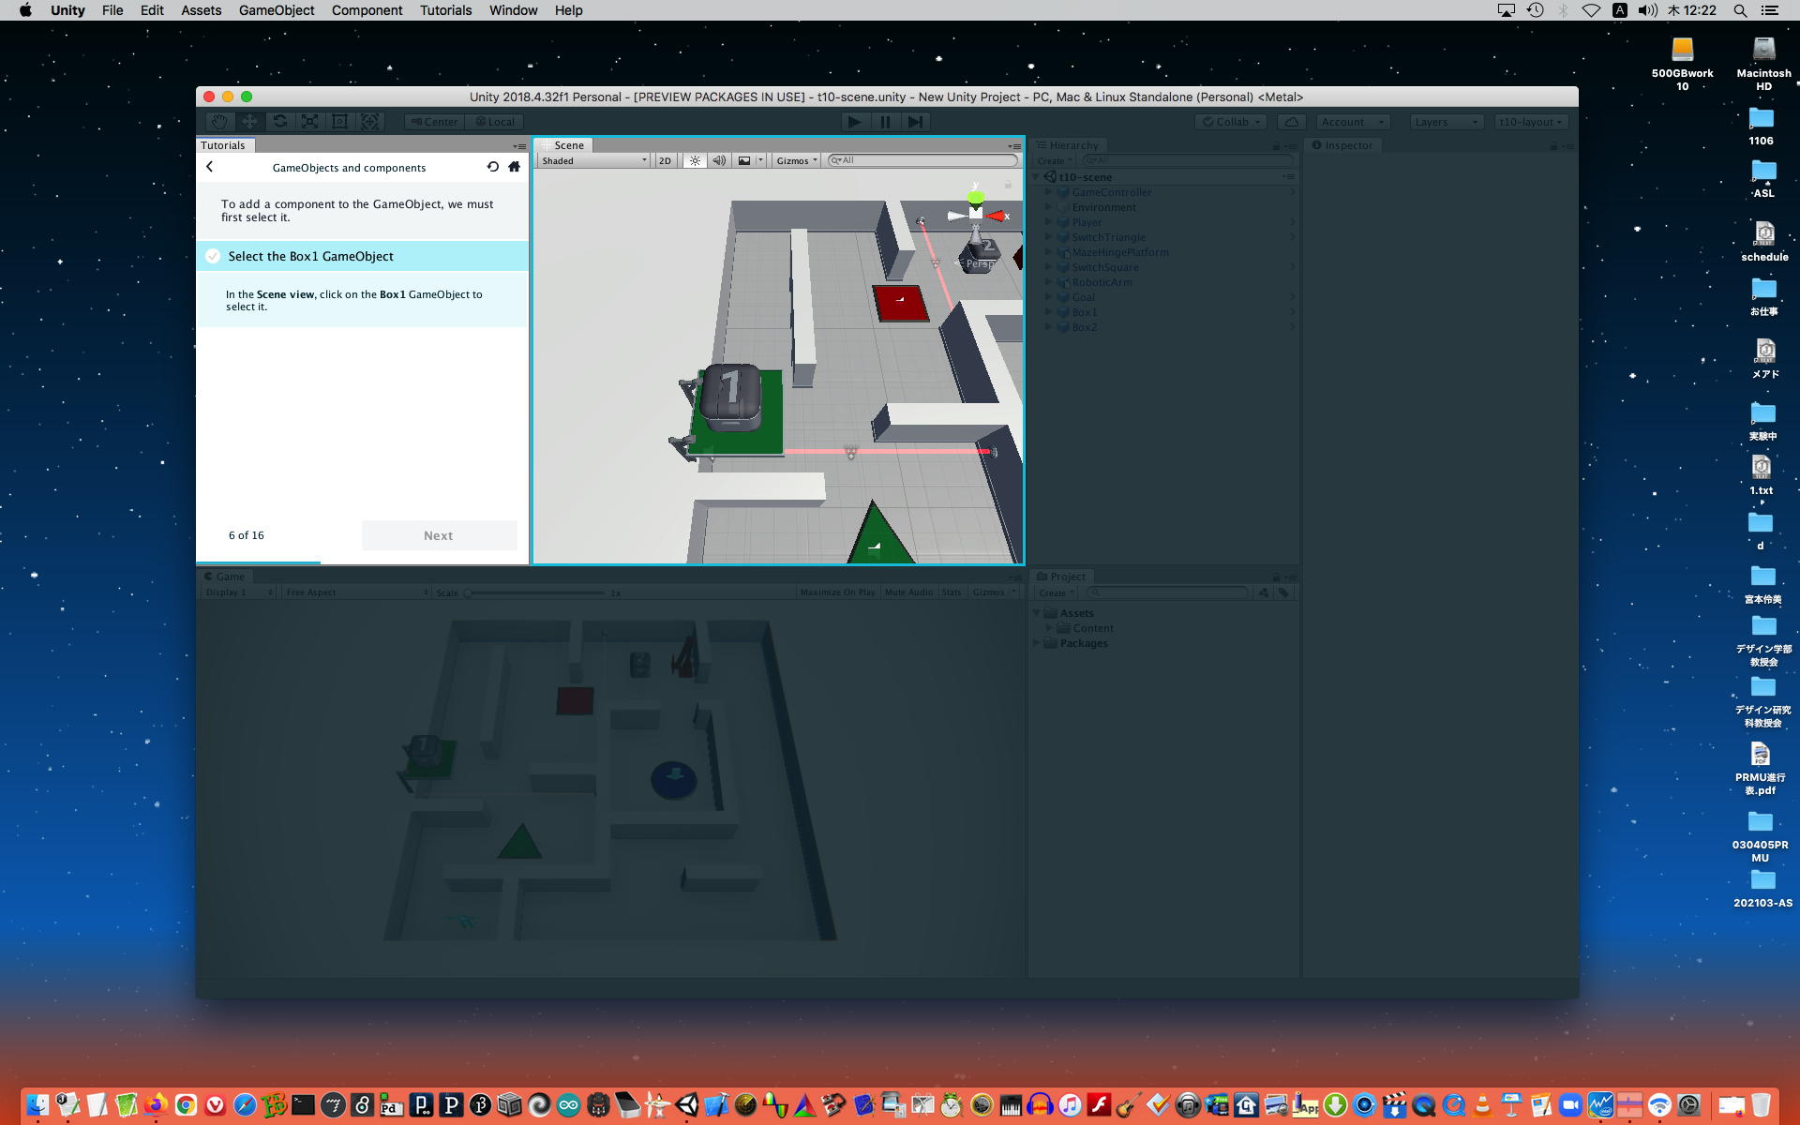This screenshot has width=1800, height=1125.
Task: Open the Shaded draw mode dropdown
Action: pyautogui.click(x=593, y=160)
